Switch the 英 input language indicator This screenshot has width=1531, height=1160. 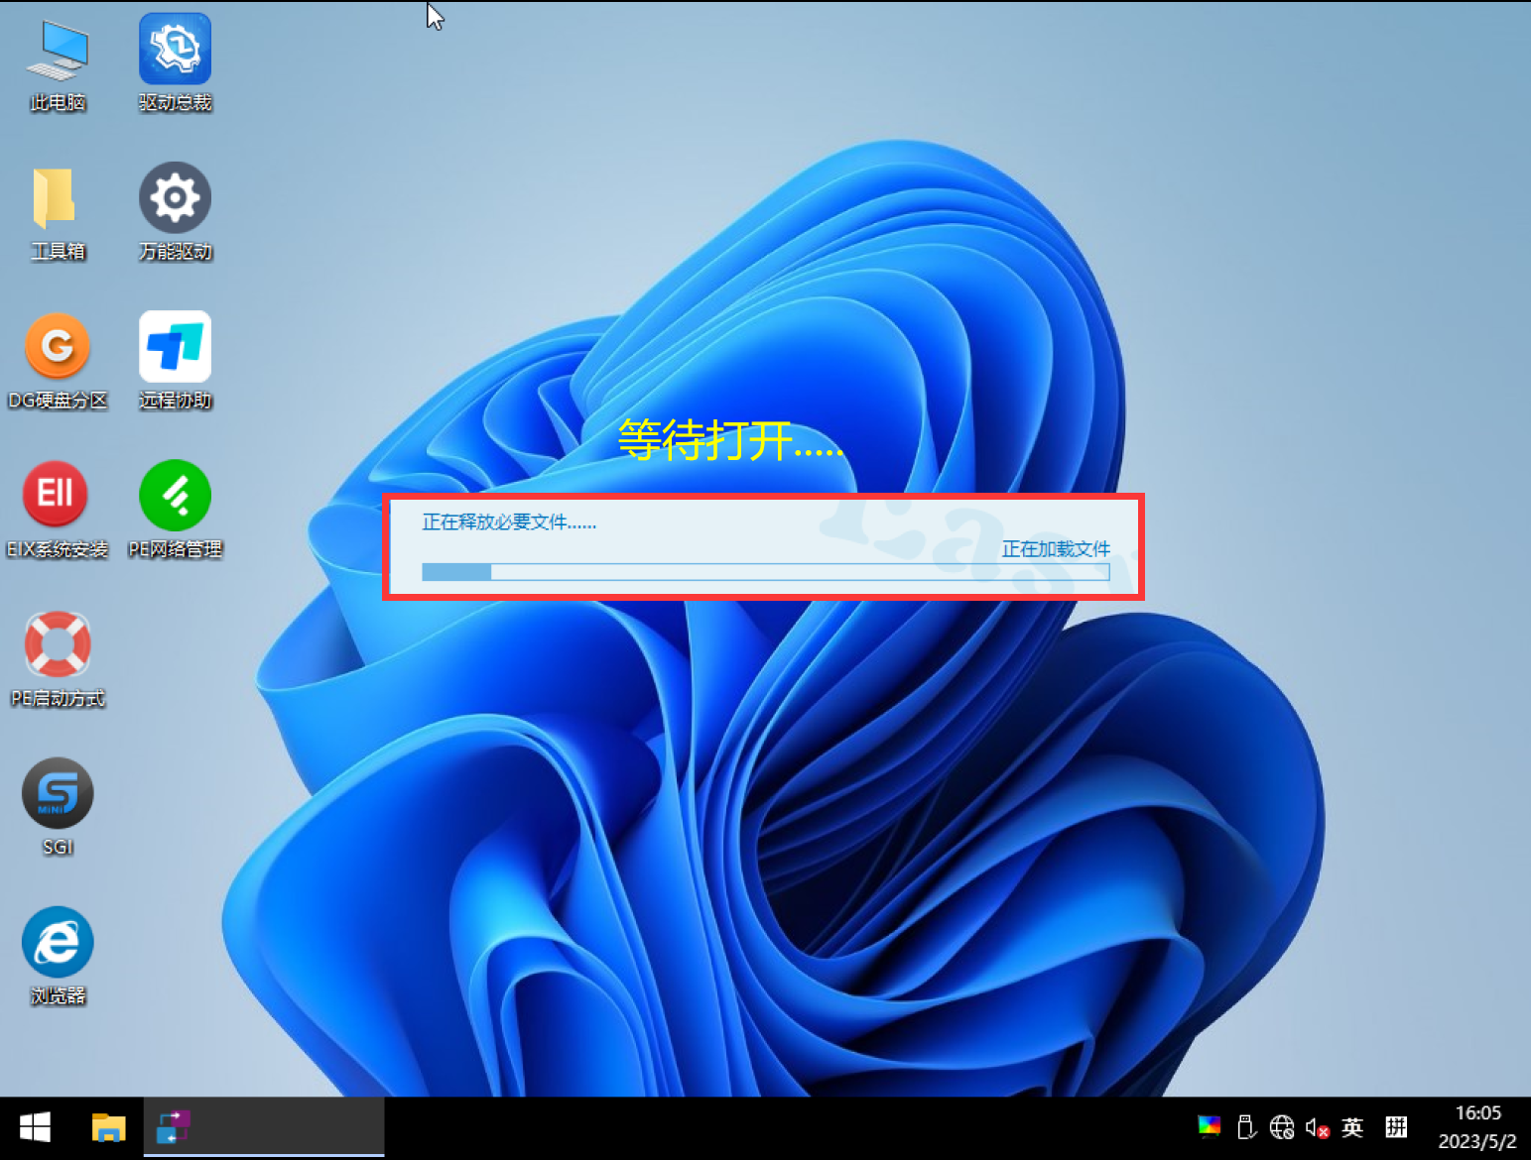pos(1351,1127)
